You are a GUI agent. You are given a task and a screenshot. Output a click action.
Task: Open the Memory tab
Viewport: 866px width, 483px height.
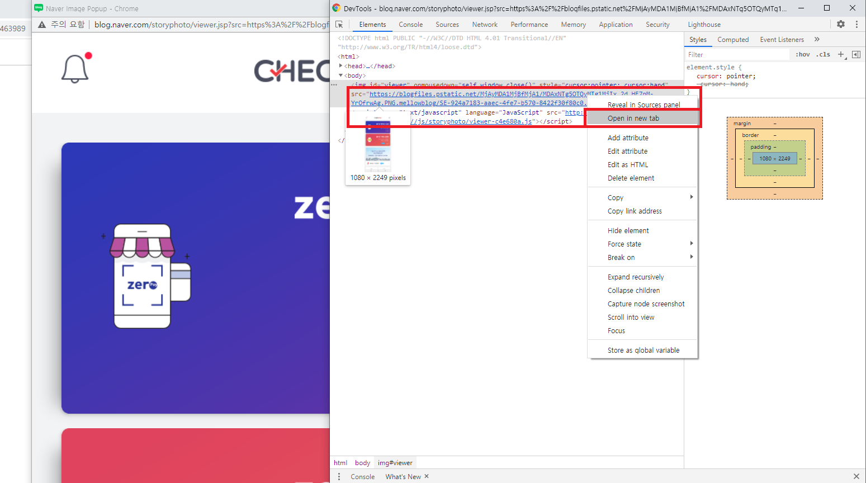point(574,25)
